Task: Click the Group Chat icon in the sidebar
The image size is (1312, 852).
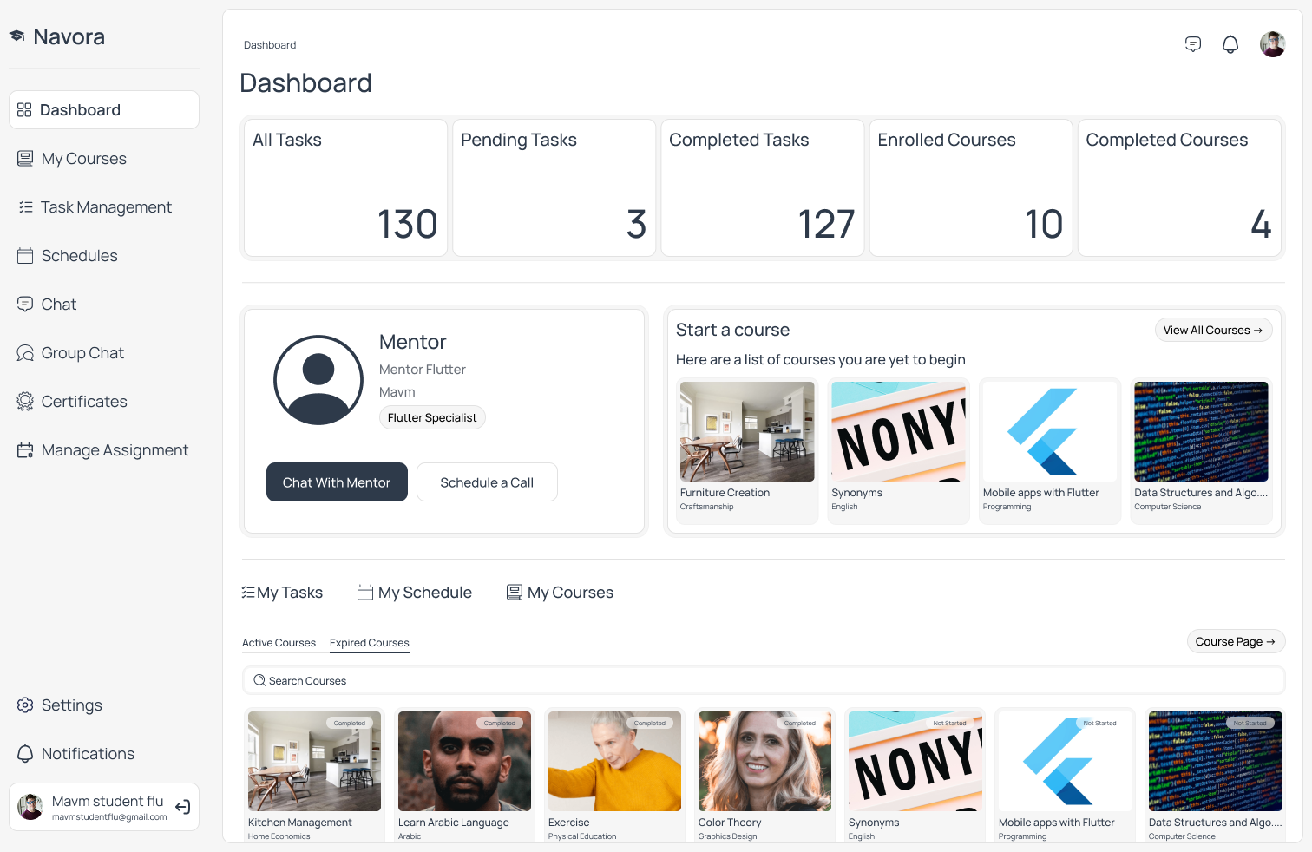Action: (25, 353)
